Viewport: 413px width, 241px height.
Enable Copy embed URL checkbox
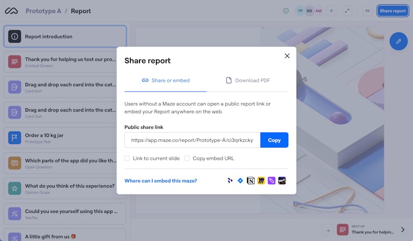coord(187,158)
